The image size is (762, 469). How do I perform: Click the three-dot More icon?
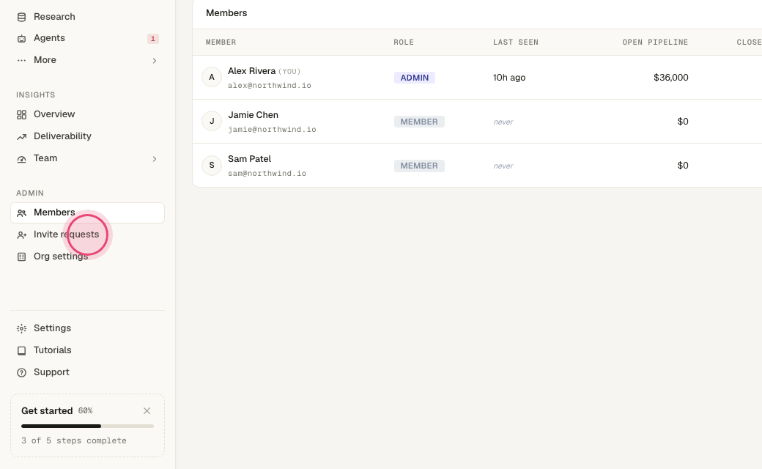pyautogui.click(x=21, y=60)
